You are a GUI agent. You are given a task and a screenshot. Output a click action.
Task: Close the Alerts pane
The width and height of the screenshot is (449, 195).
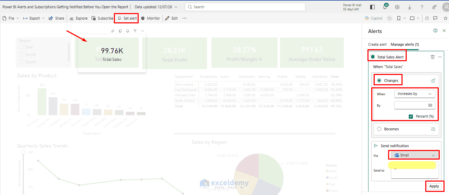[x=444, y=31]
